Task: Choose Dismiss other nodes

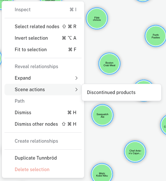Action: pos(43,124)
